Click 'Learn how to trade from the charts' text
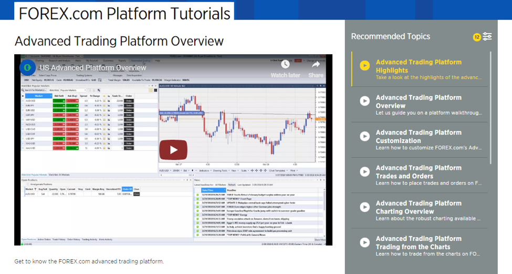Screen dimensions: 512x274 (428, 253)
